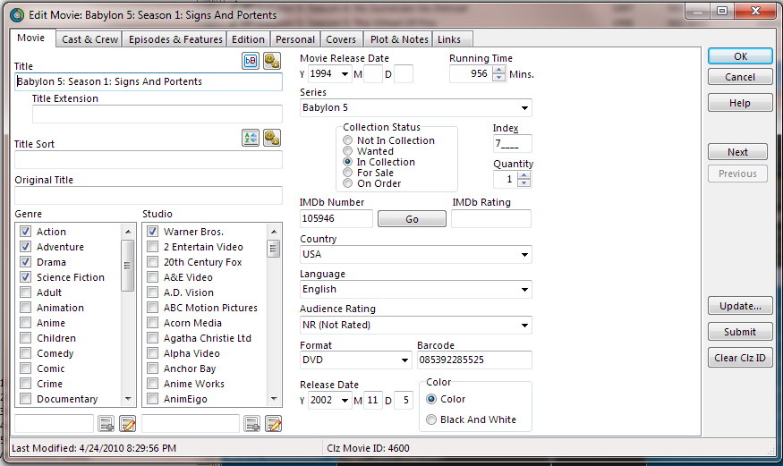Viewport: 783px width, 466px height.
Task: Increase Running Time with the up arrow
Action: [498, 71]
